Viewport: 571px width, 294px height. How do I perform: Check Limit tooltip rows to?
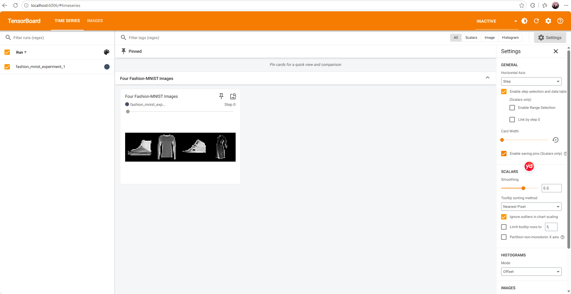pyautogui.click(x=504, y=227)
